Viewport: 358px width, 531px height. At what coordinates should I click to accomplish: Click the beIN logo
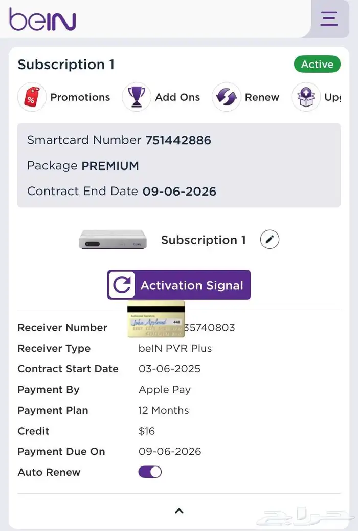pyautogui.click(x=42, y=19)
